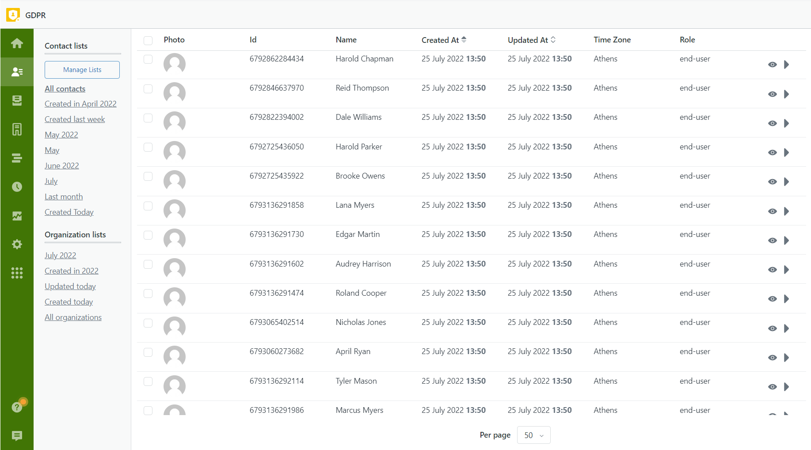This screenshot has height=450, width=811.
Task: Expand Dale Williams row with the arrow
Action: (x=787, y=123)
